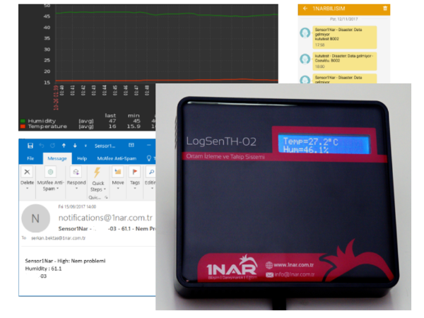Click the 1NAR logo on device
The width and height of the screenshot is (424, 318).
tap(232, 268)
